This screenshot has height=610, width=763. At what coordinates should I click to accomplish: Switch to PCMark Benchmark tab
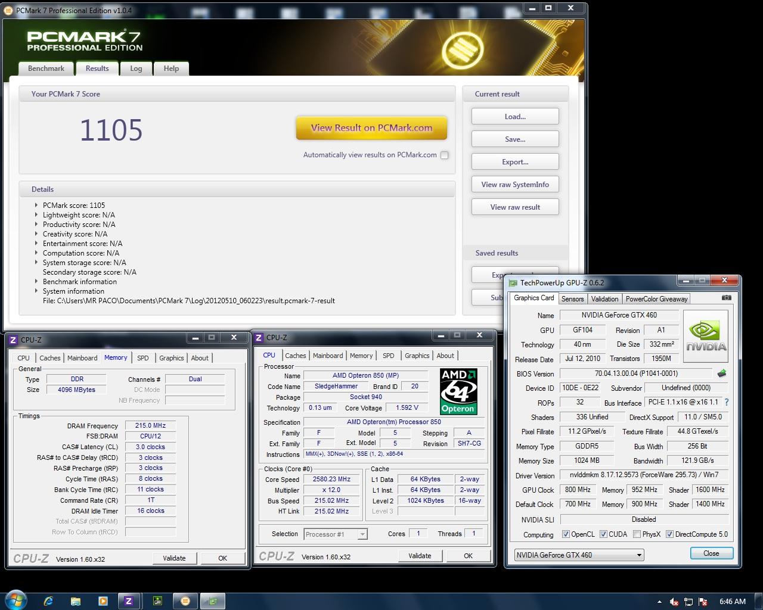point(46,69)
